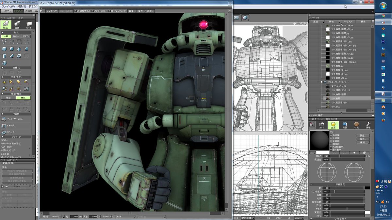Launch Chrome from the taskbar
The width and height of the screenshot is (392, 220).
383,16
